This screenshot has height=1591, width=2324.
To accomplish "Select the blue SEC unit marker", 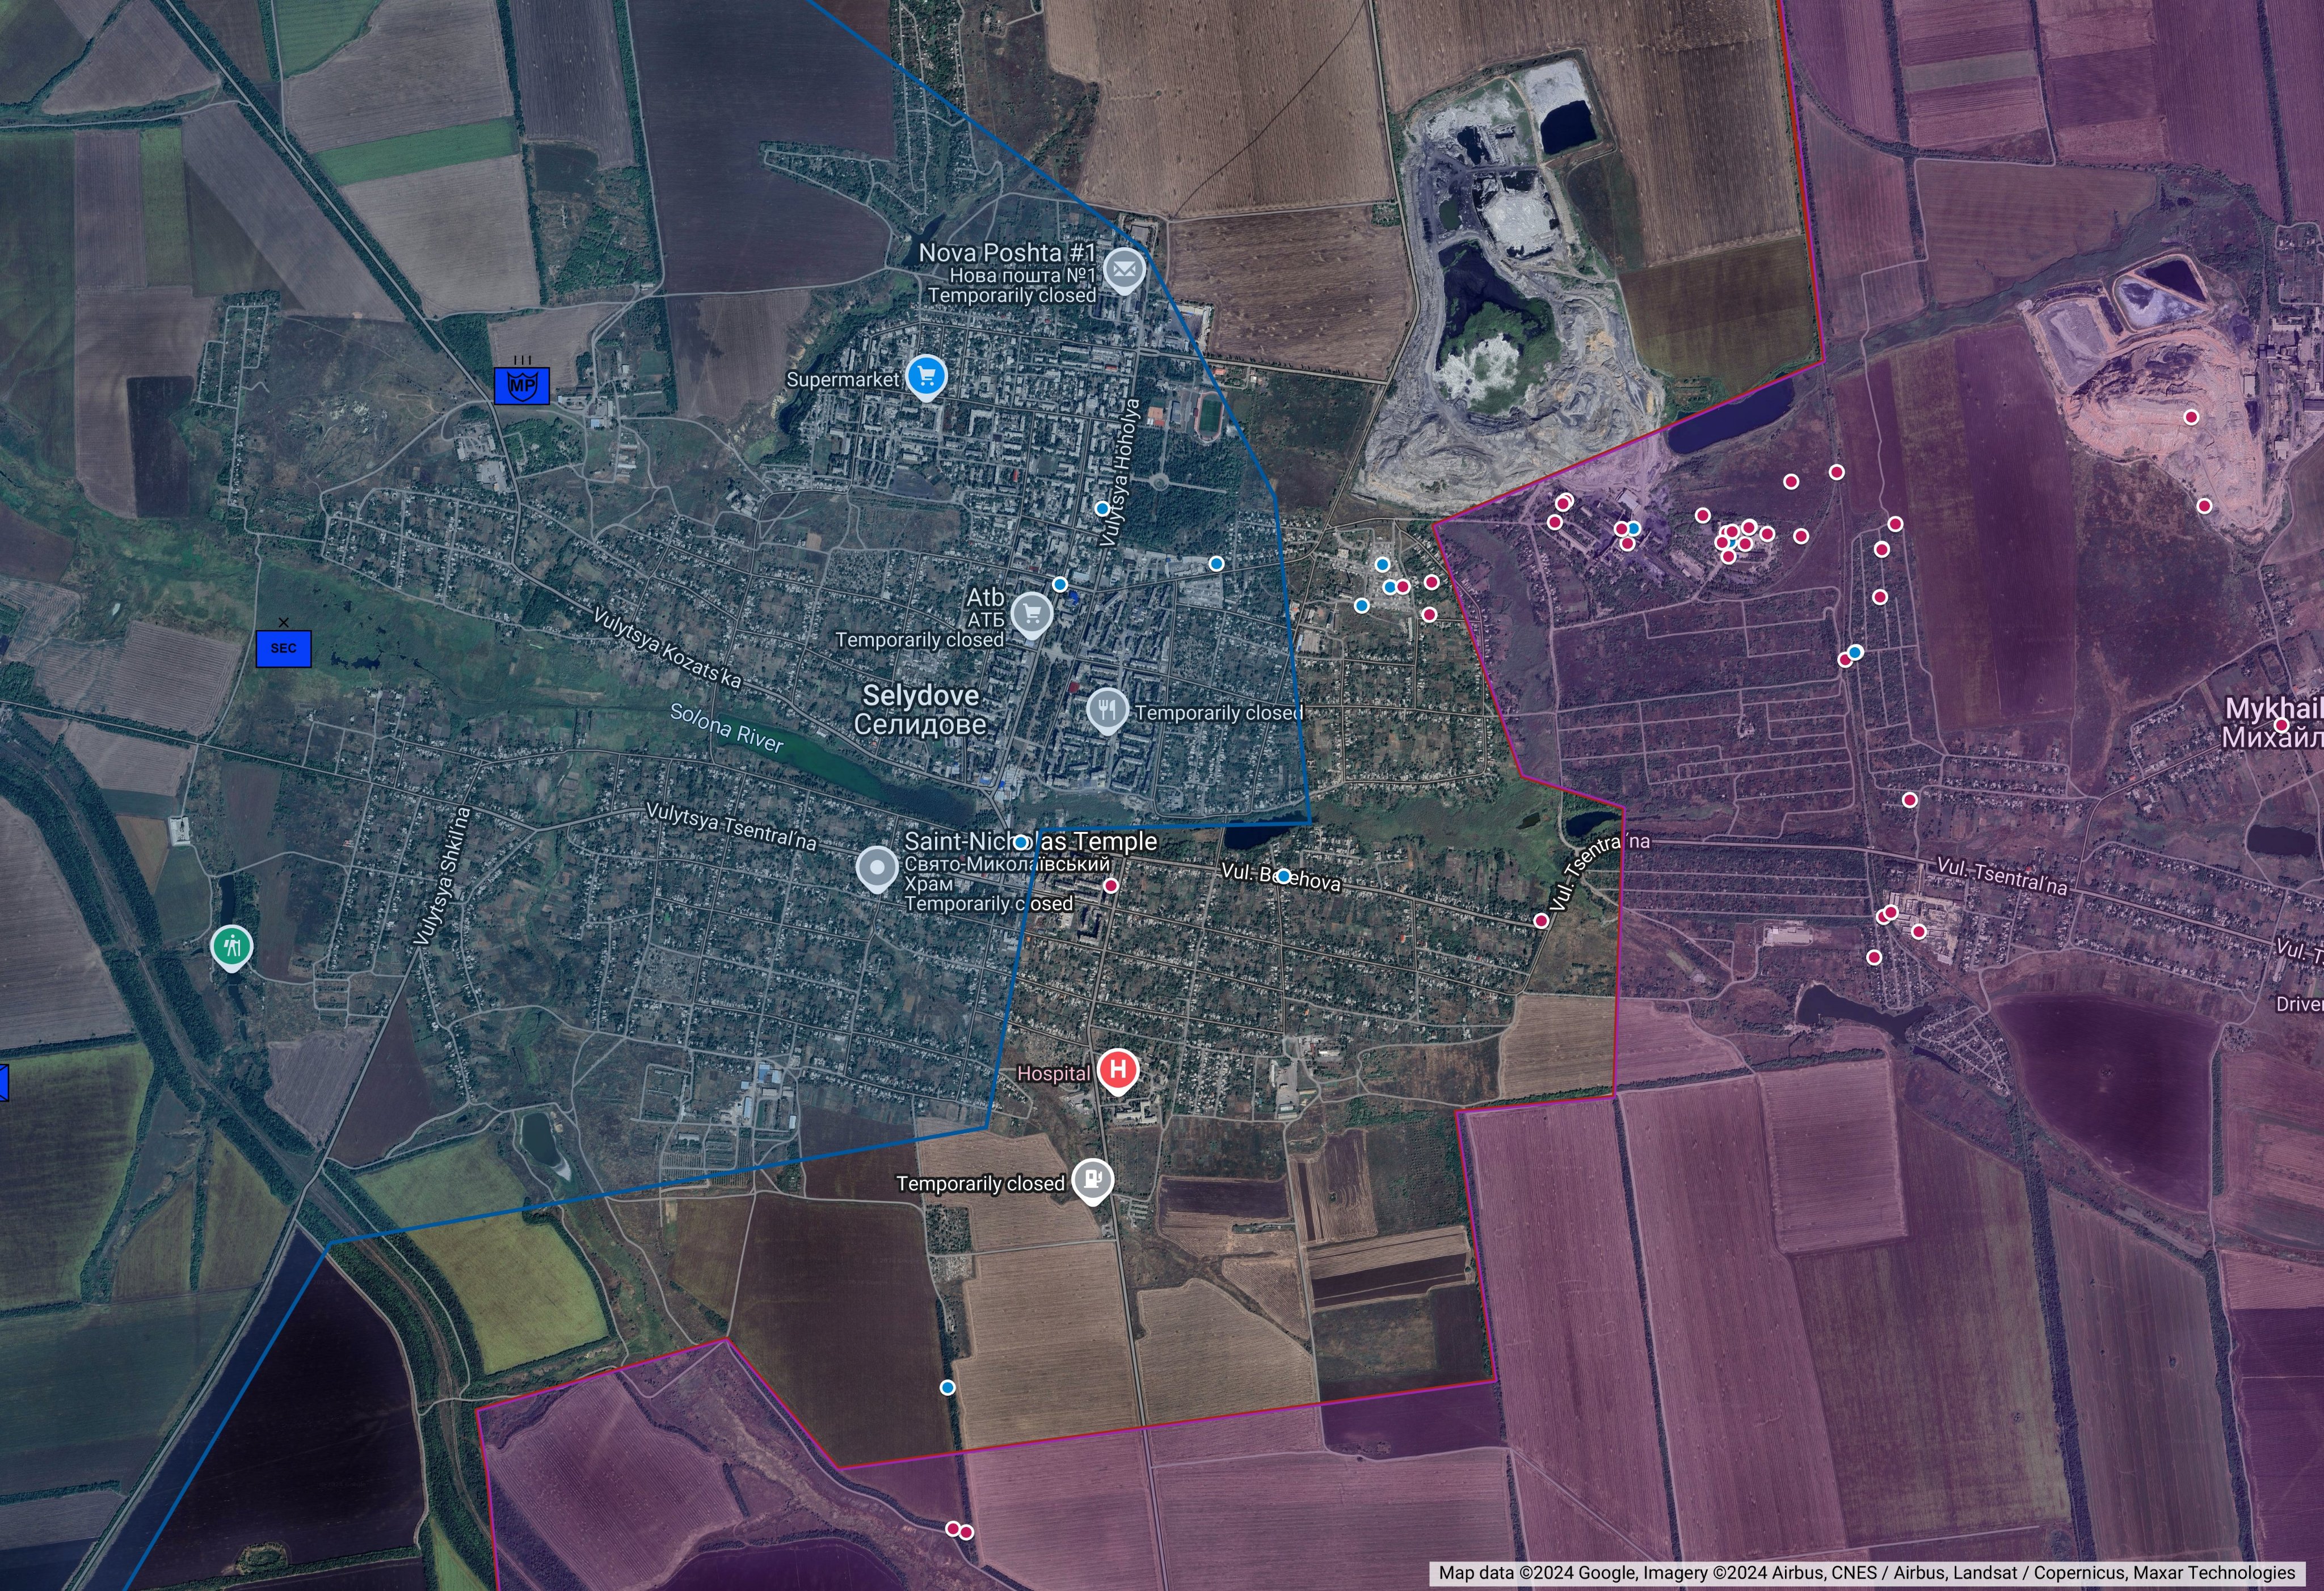I will click(283, 648).
